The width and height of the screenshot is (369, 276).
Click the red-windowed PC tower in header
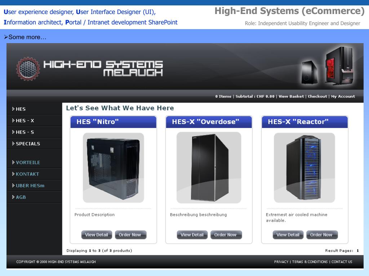coord(339,65)
